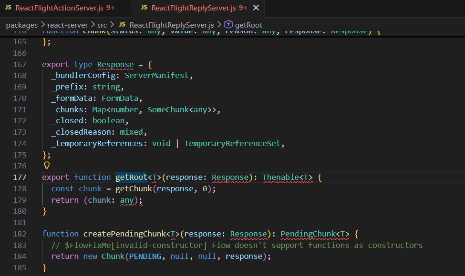Click the getRoot function name on line 177
This screenshot has width=465, height=276.
click(131, 177)
